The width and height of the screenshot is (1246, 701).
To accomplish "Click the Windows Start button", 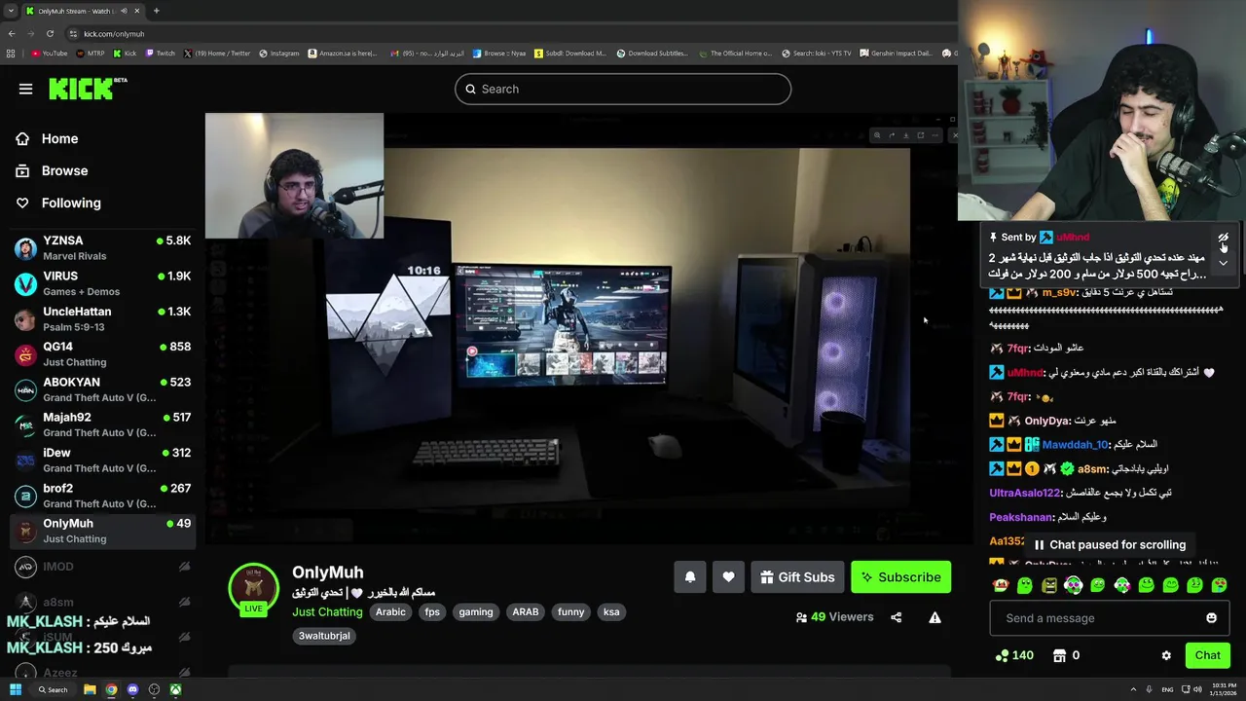I will (x=15, y=689).
